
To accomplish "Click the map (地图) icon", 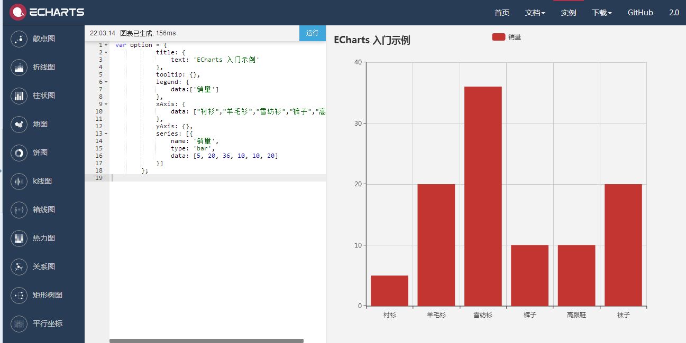I will coord(19,125).
